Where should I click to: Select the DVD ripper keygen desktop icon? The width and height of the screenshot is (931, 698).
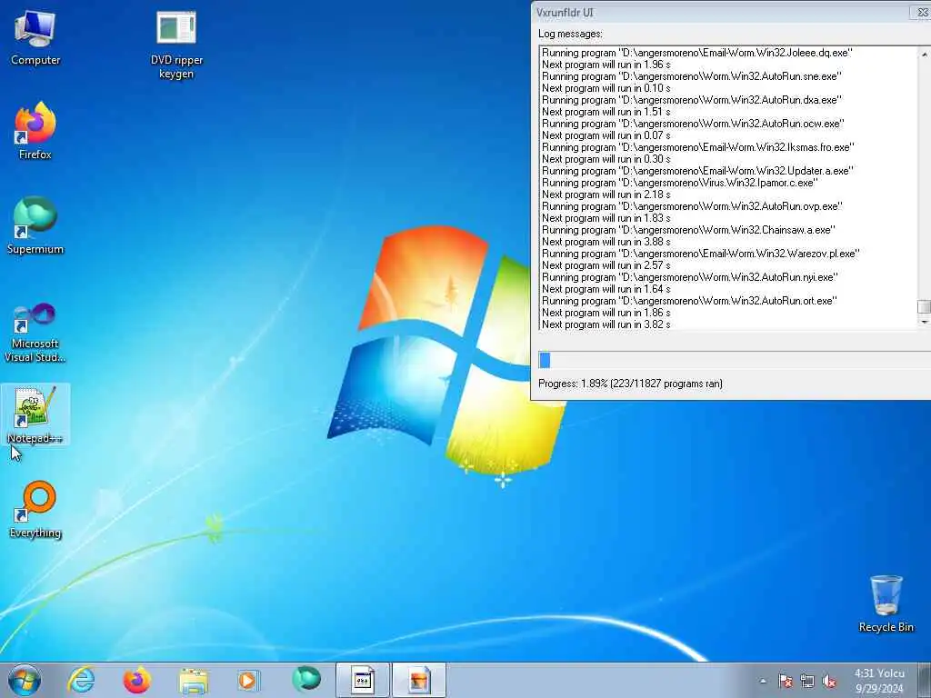[176, 45]
